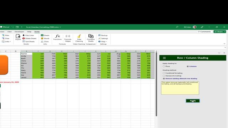228x128 pixels.
Task: Open the Share dropdown arrow
Action: (225, 32)
